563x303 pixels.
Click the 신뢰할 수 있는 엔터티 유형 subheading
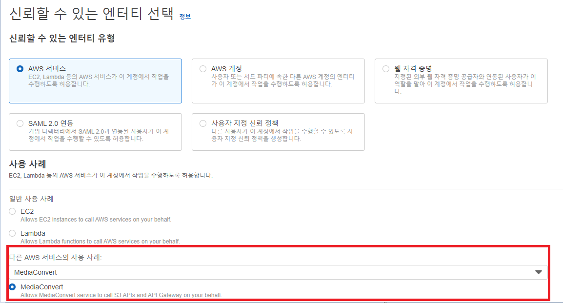(62, 38)
